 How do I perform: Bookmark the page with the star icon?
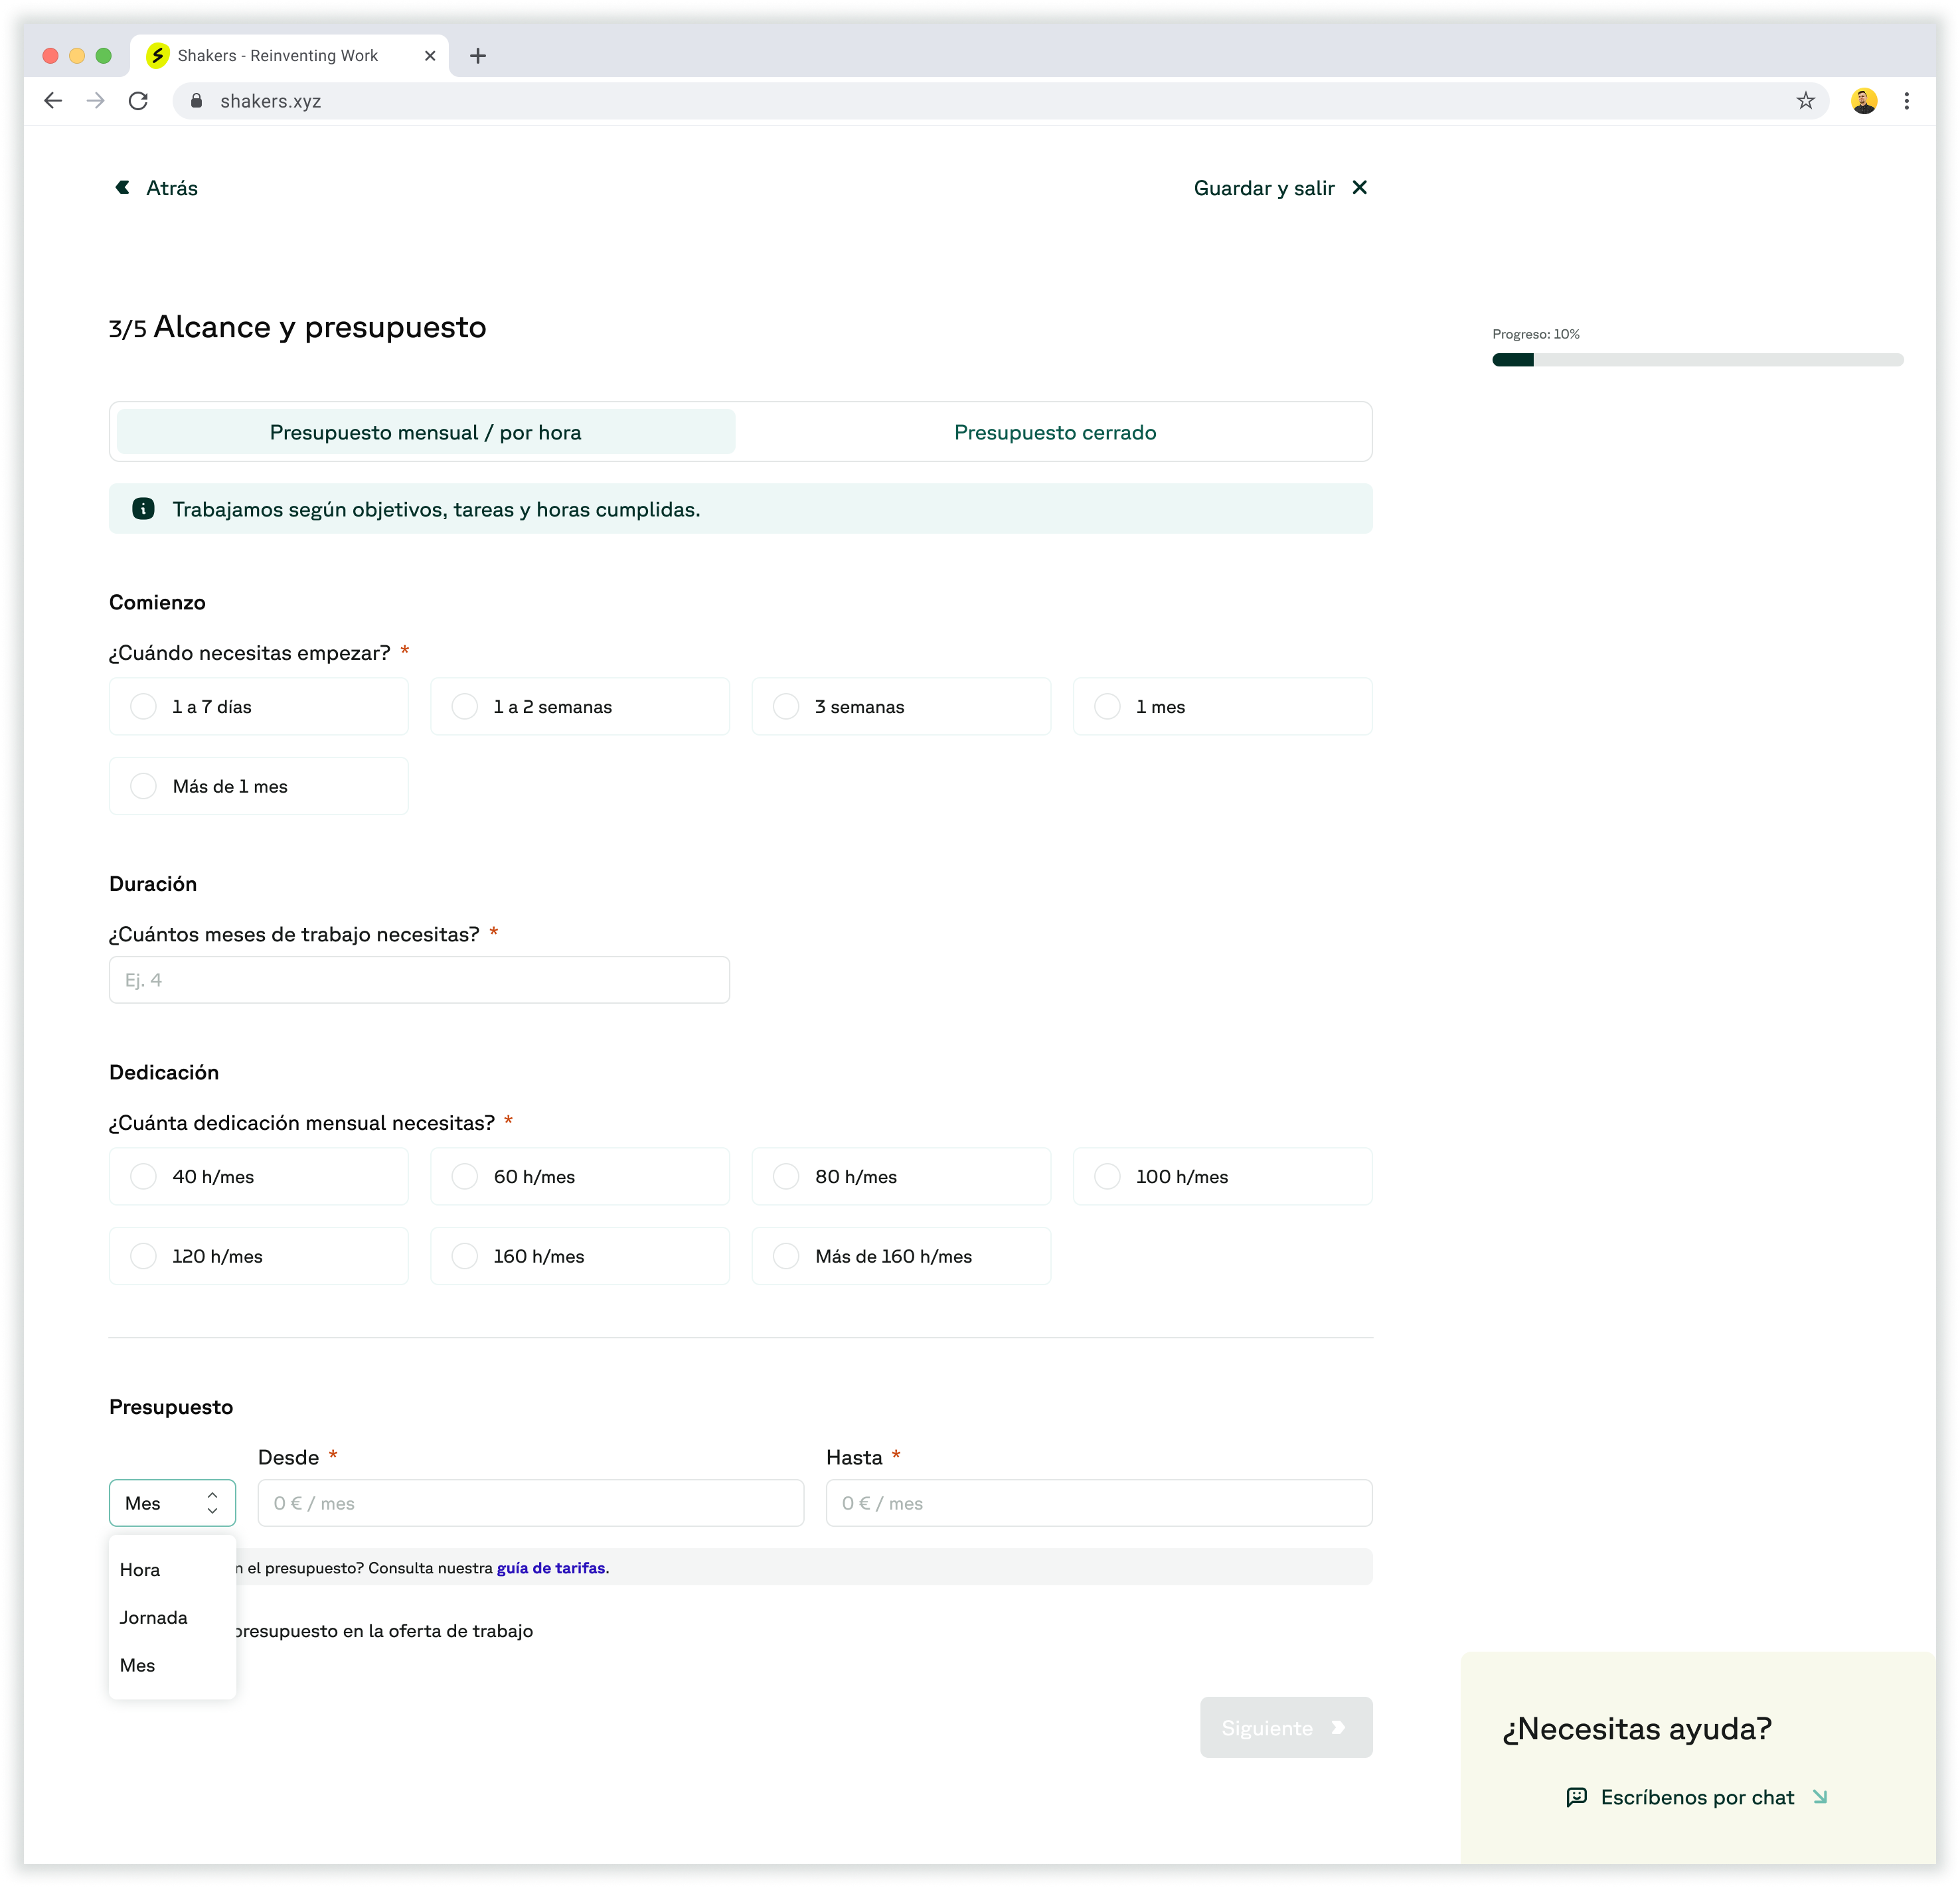1805,101
